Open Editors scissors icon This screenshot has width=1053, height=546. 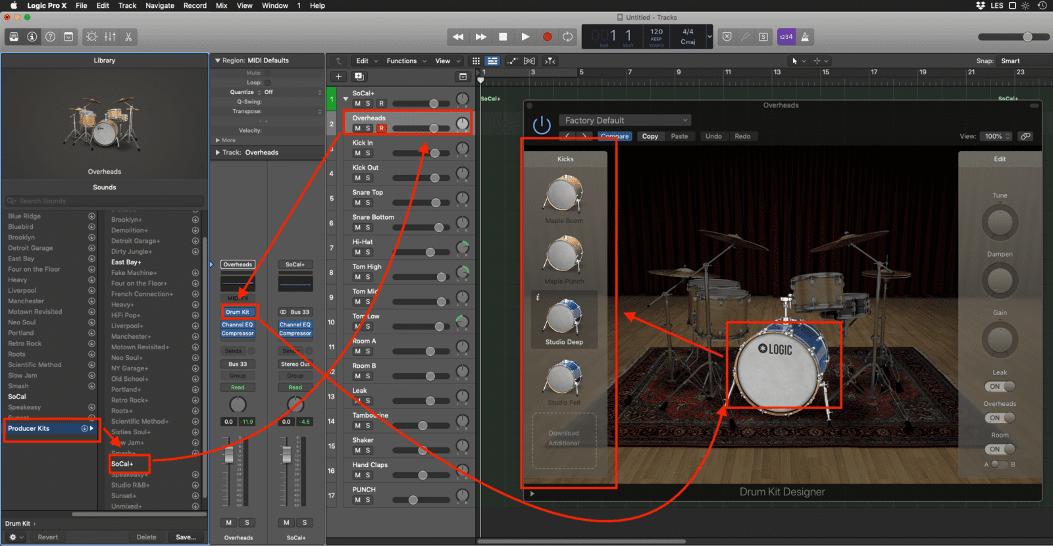(128, 37)
